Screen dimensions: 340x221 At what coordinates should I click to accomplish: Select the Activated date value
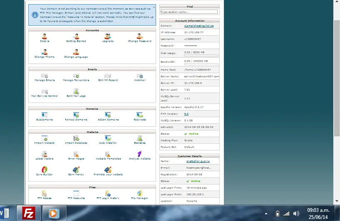coord(199,127)
